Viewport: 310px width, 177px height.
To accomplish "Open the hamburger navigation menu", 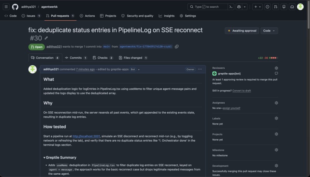I will coord(6,7).
